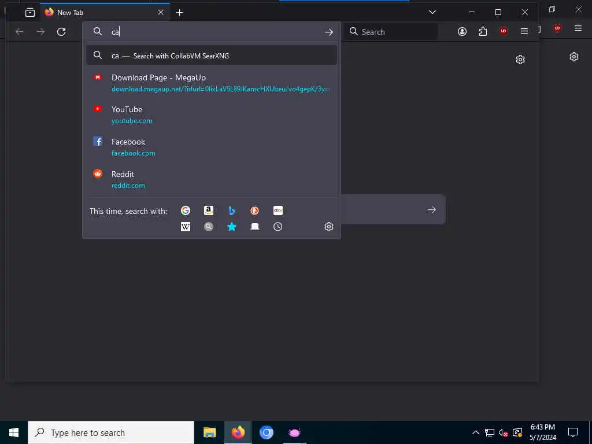Go back one page
This screenshot has height=444, width=592.
point(20,32)
